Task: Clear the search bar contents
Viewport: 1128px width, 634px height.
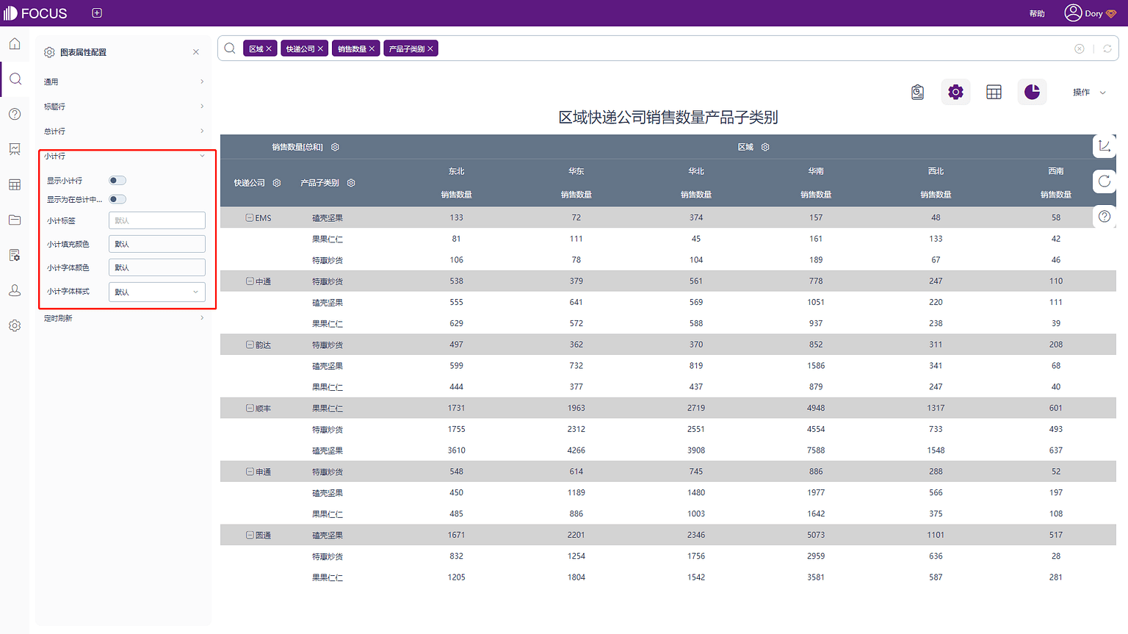Action: [x=1080, y=48]
